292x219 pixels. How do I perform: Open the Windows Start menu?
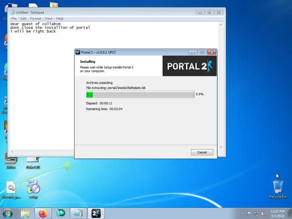pyautogui.click(x=8, y=213)
